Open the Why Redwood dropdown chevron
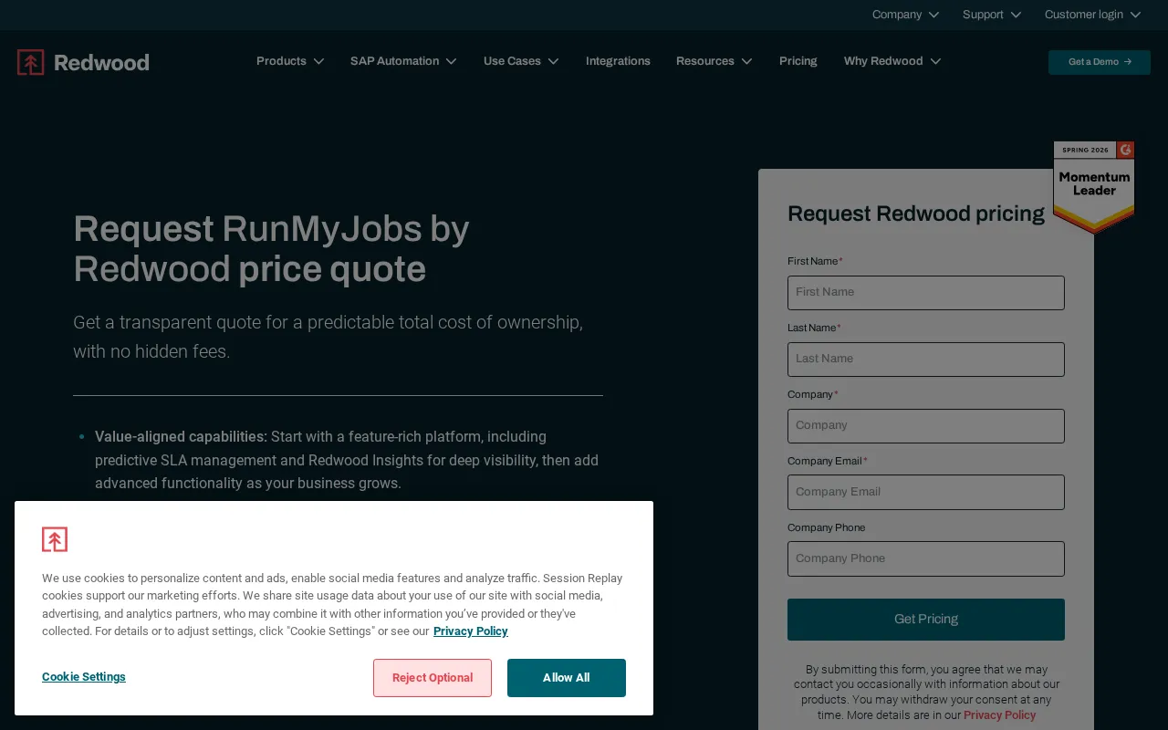 click(935, 61)
